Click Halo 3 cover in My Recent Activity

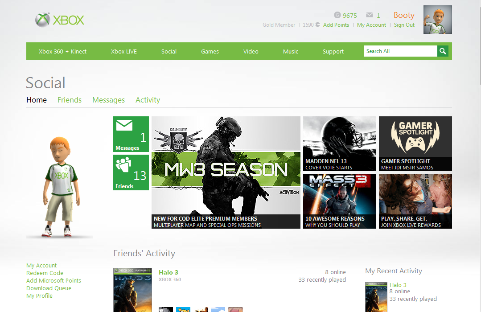[x=376, y=297]
